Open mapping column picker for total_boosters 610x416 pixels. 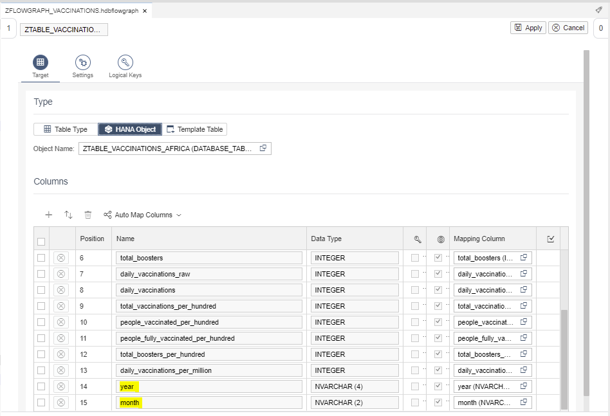point(524,257)
